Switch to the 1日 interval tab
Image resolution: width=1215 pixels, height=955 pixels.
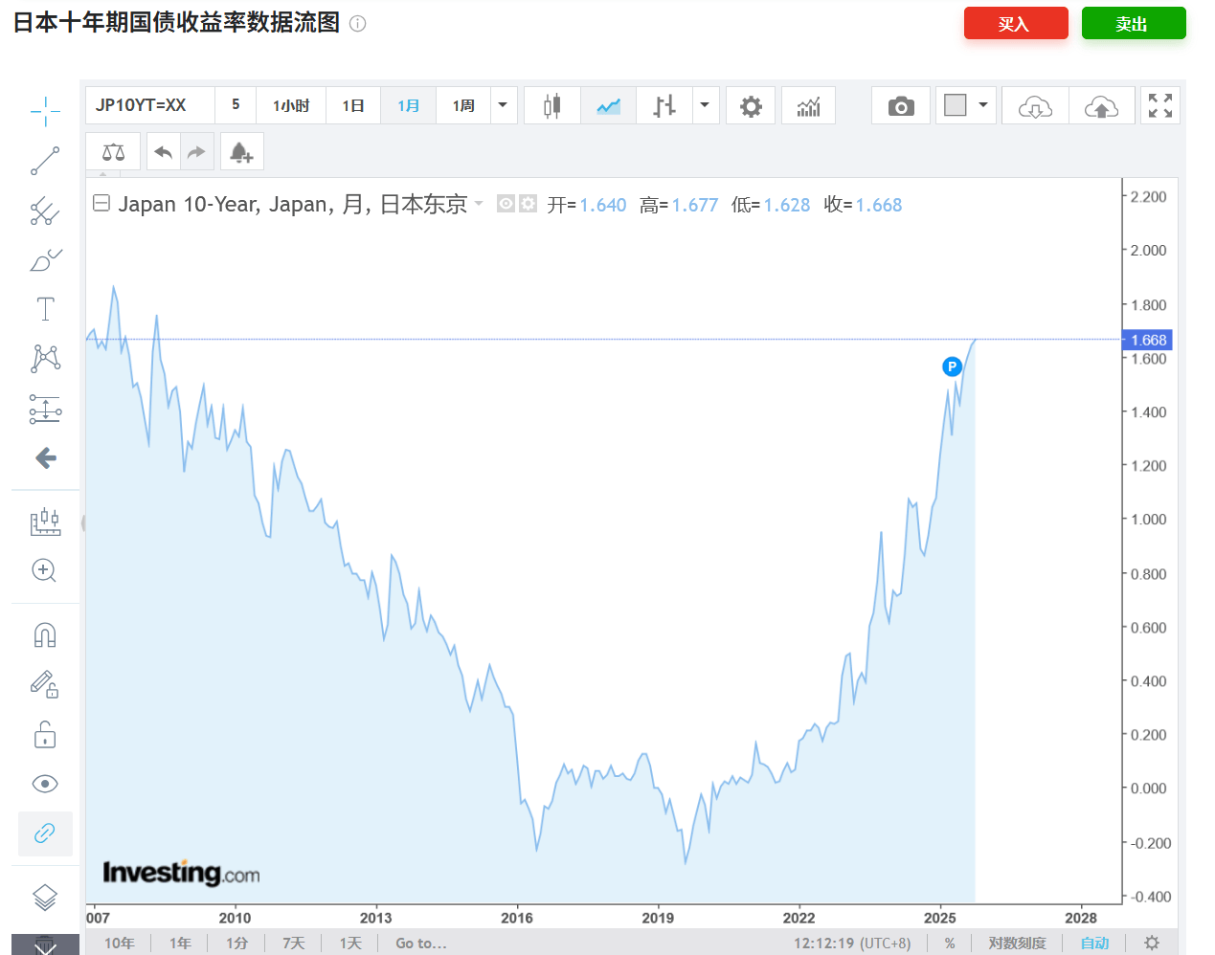352,105
